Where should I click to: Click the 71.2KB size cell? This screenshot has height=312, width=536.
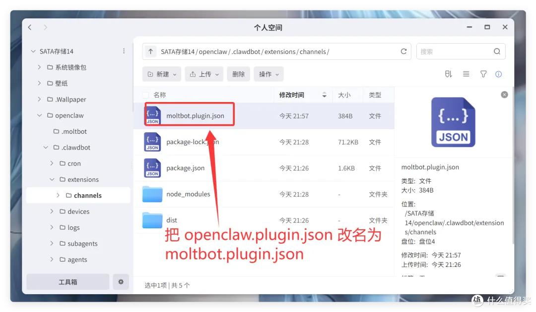click(348, 142)
